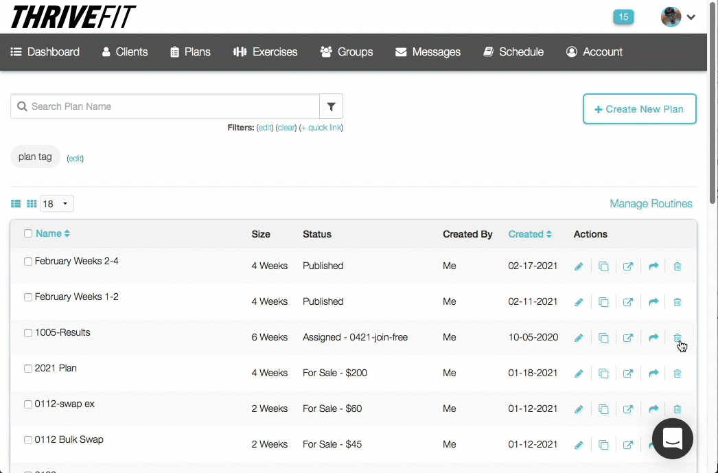Open the Groups page
Image resolution: width=718 pixels, height=473 pixels.
[346, 51]
